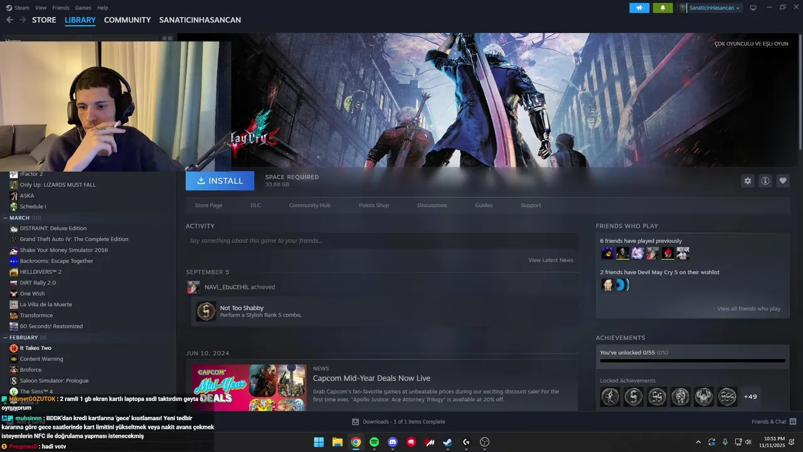Screen dimensions: 803x452
Task: Open the first locked achievement icon
Action: pyautogui.click(x=610, y=397)
